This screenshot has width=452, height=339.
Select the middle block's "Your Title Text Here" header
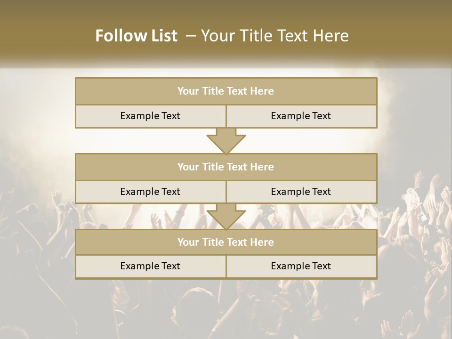pyautogui.click(x=226, y=167)
